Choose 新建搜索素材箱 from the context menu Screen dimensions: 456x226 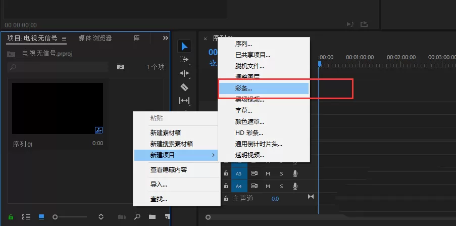(177, 144)
